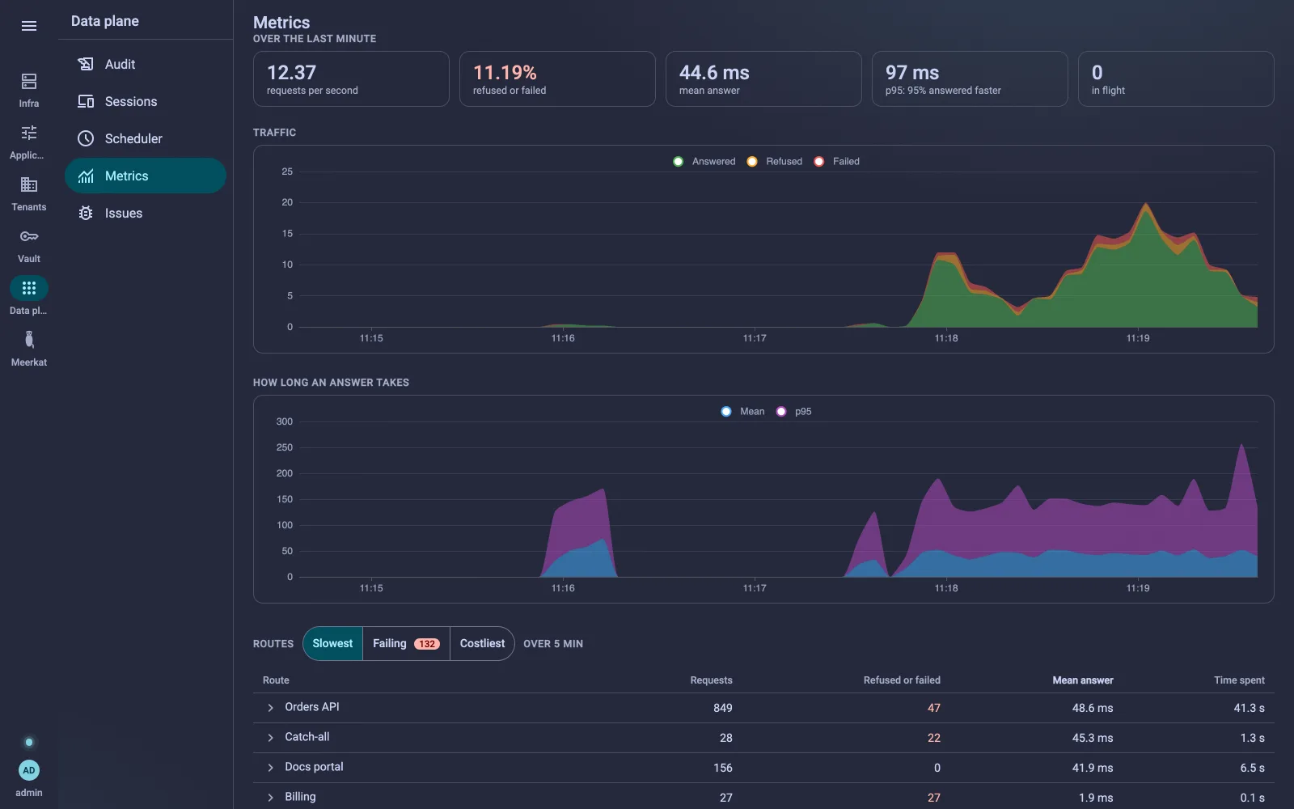
Task: Switch to the Costliest routes tab
Action: [x=482, y=644]
